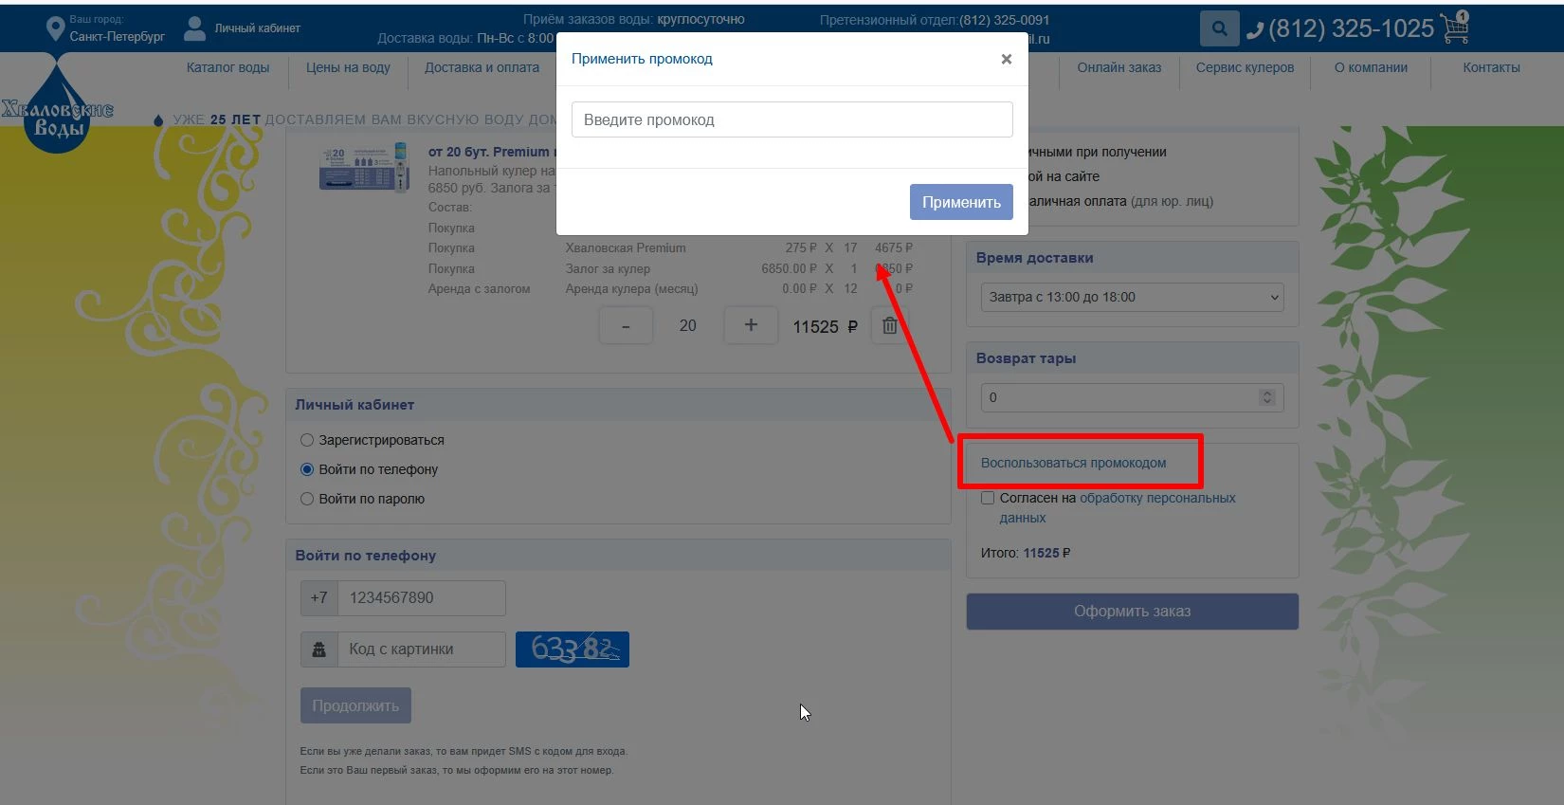Viewport: 1564px width, 805px height.
Task: Delete the item using trash icon
Action: pos(889,326)
